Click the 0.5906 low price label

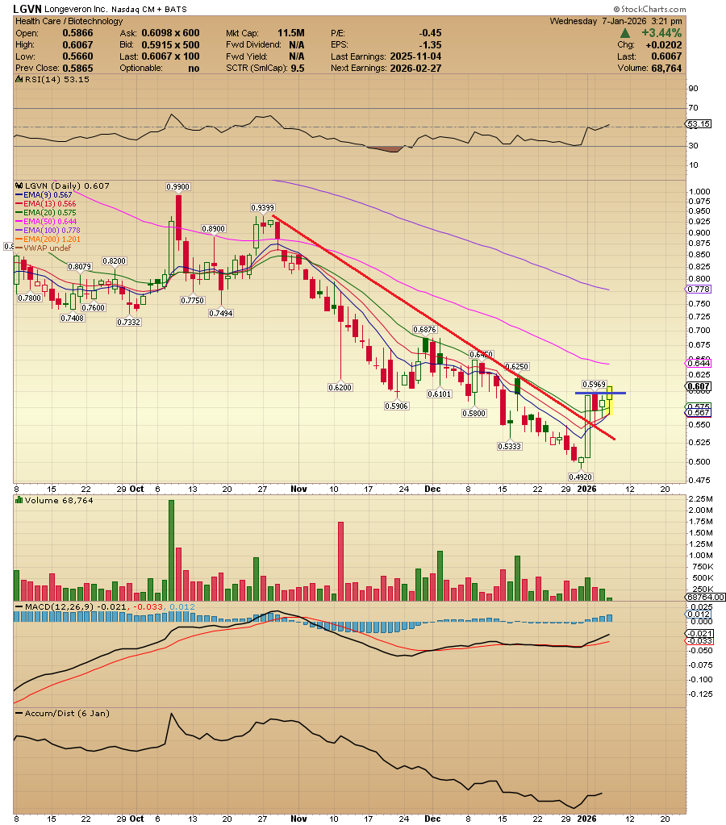[x=396, y=406]
